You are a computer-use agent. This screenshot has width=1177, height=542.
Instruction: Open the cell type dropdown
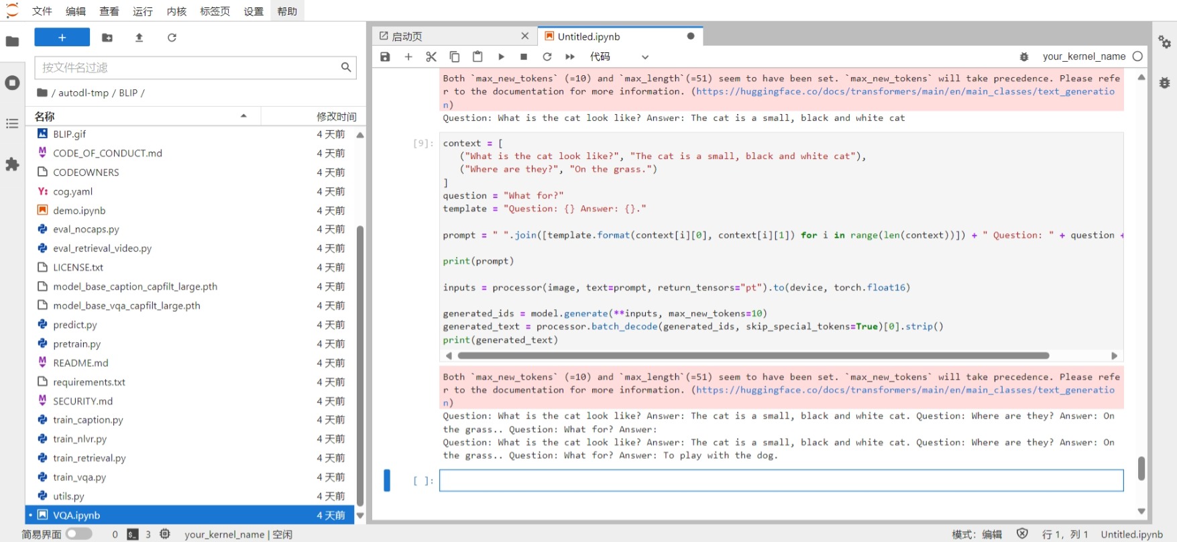tap(619, 57)
